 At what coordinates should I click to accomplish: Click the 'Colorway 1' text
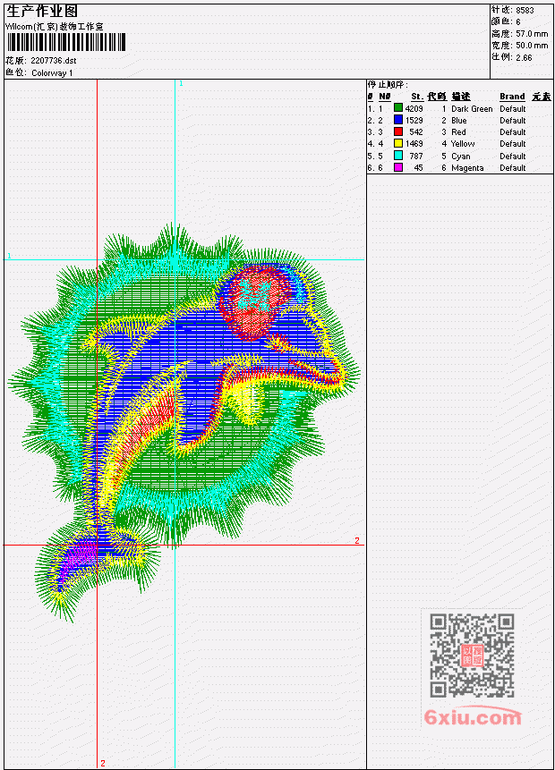pos(52,73)
